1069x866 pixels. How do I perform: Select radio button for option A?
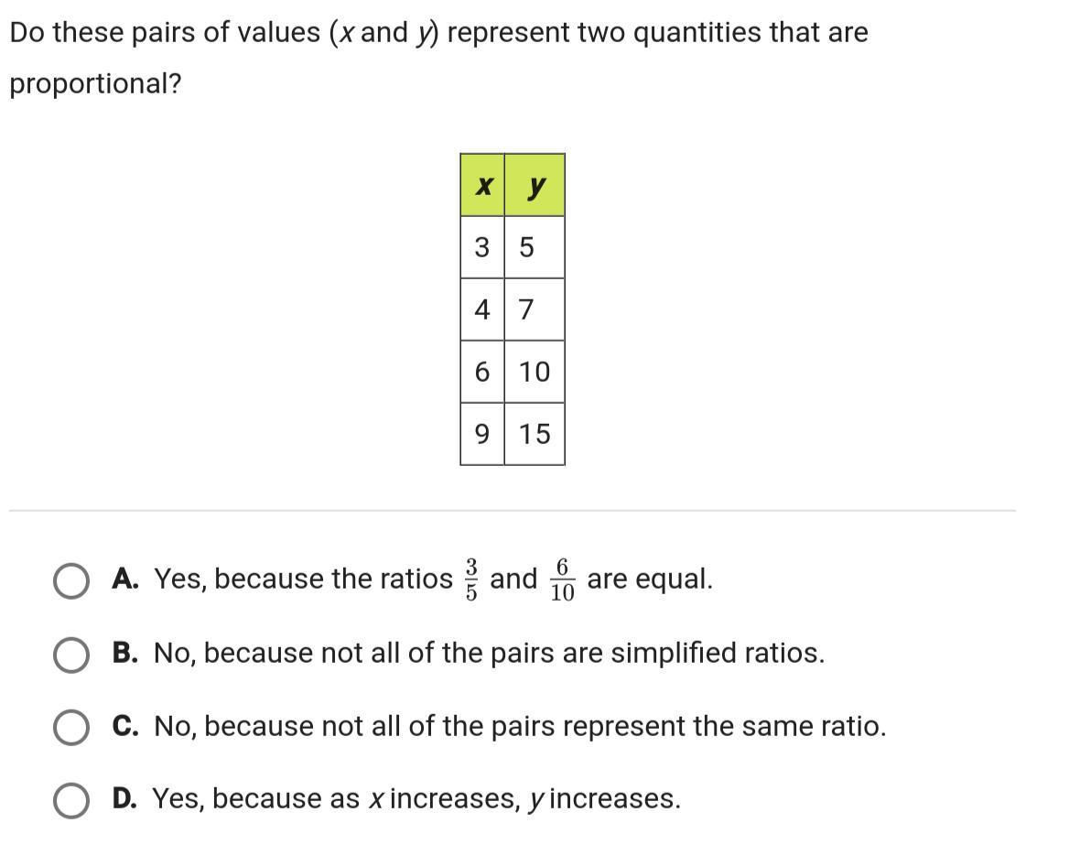[70, 580]
